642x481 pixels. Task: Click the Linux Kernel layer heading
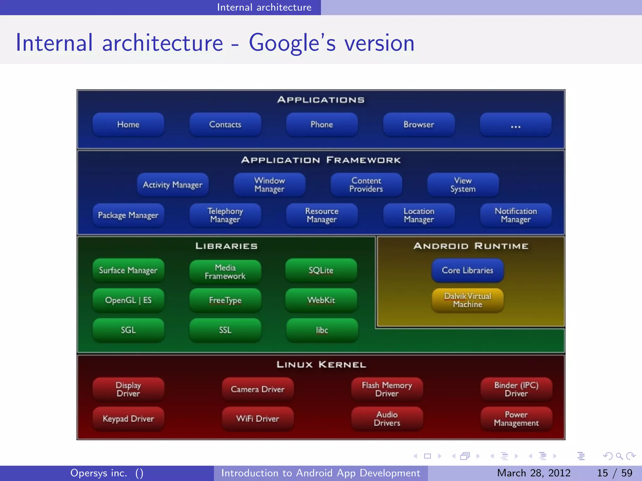pyautogui.click(x=321, y=365)
